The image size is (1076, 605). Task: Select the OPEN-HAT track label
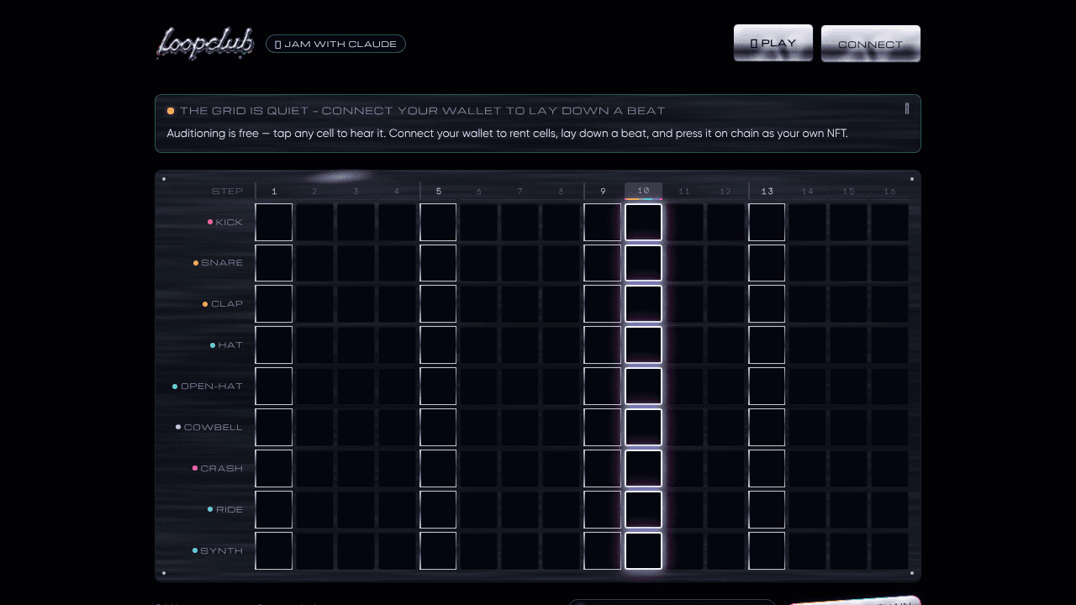point(208,387)
